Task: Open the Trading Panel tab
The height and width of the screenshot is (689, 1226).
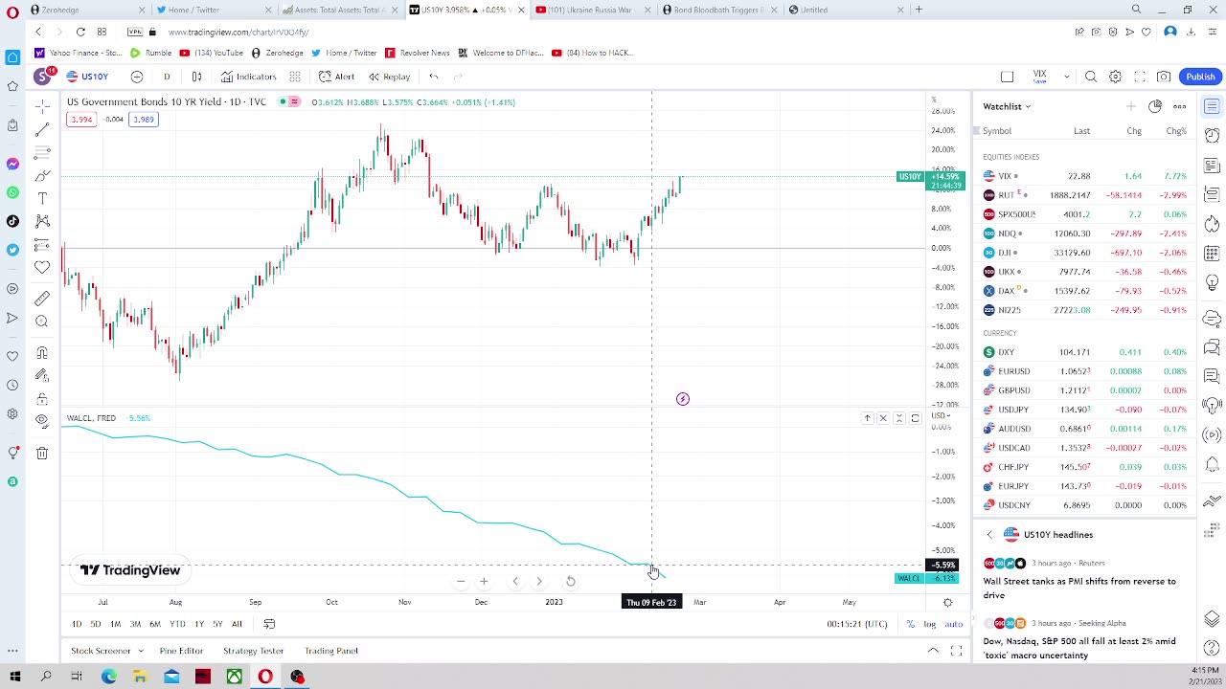Action: coord(331,651)
